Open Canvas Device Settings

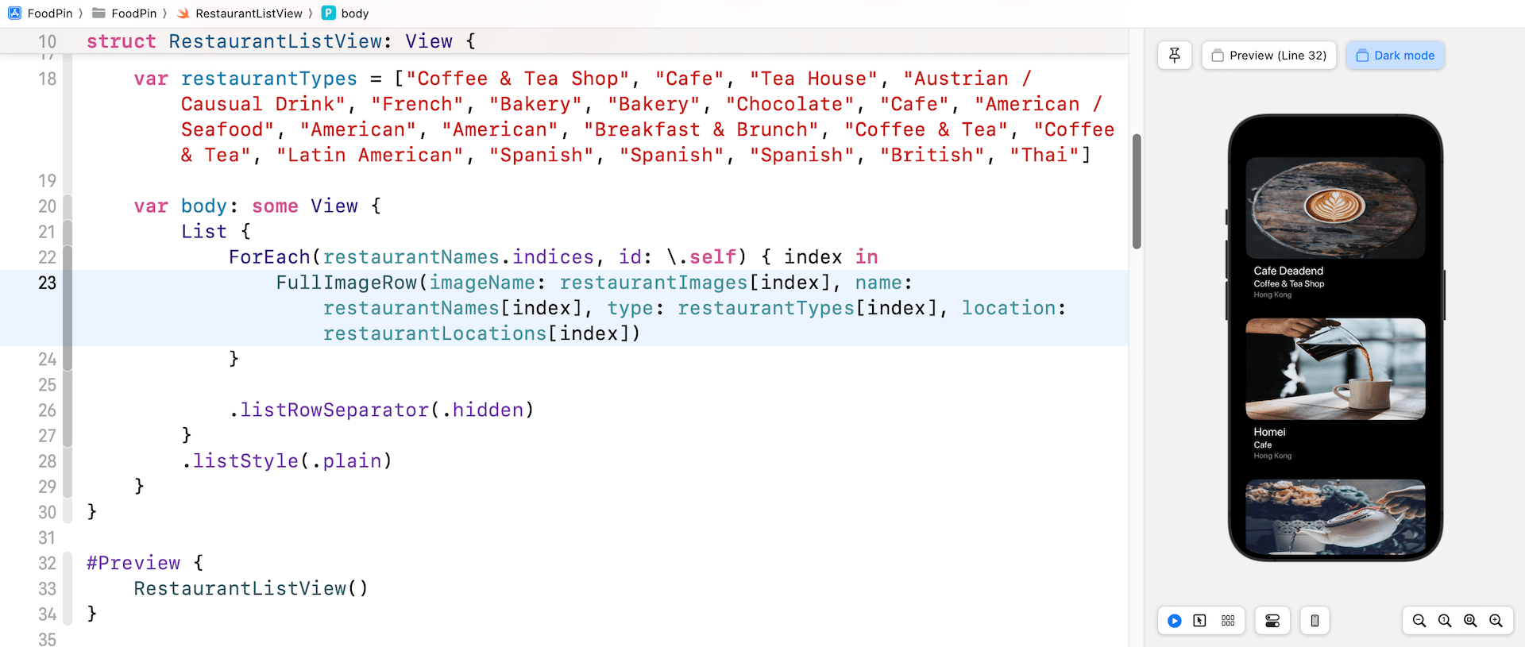pos(1272,621)
